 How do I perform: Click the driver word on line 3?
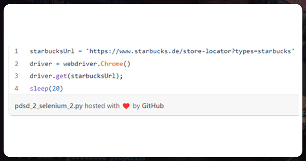point(41,76)
